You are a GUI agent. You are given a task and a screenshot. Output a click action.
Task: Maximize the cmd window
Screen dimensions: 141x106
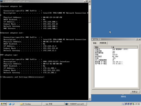pyautogui.click(x=87, y=1)
